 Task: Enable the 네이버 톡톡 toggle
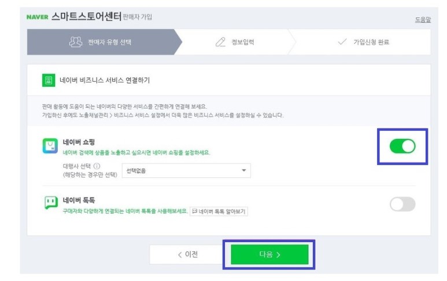[402, 204]
